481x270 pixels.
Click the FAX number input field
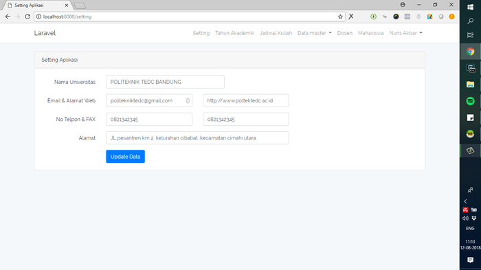[x=246, y=120]
